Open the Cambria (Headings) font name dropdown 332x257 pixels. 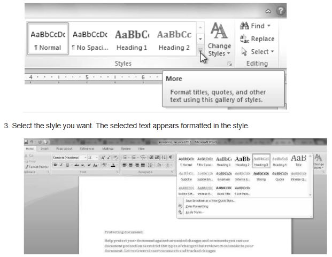[x=85, y=158]
